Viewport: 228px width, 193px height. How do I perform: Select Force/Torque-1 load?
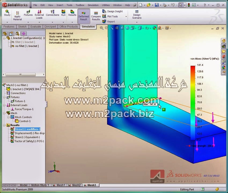tap(24, 109)
